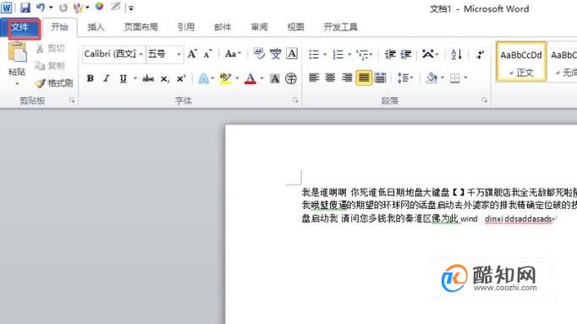
Task: Open the 文件 (File) tab
Action: click(x=19, y=28)
